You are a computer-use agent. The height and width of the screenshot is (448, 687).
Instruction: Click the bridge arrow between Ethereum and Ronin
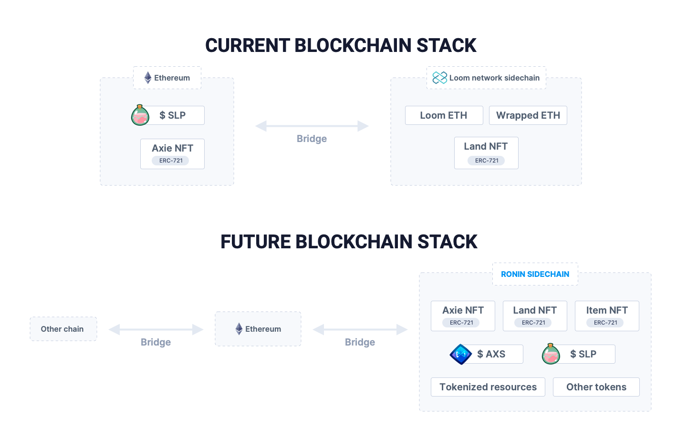360,329
